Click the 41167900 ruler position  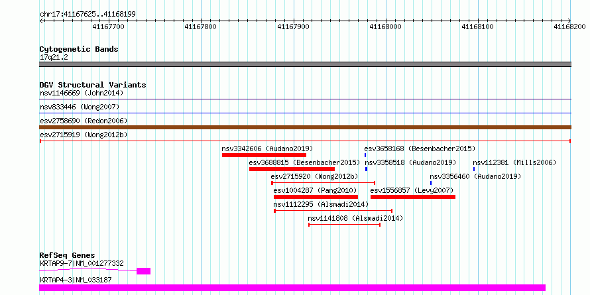click(x=293, y=27)
